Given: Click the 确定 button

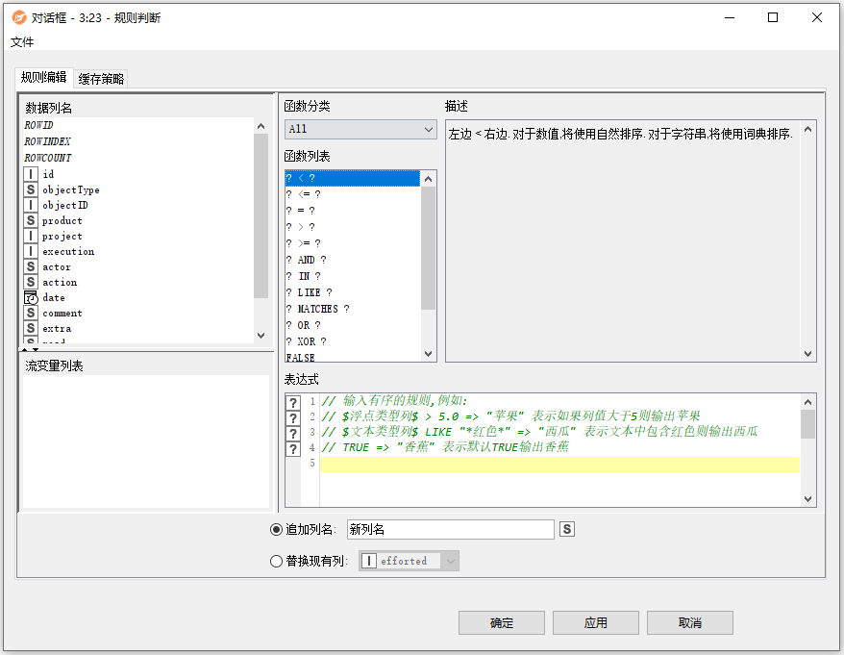Looking at the screenshot, I should click(502, 622).
